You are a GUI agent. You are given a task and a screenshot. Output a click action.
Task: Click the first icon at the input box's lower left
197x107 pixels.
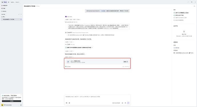[67, 103]
